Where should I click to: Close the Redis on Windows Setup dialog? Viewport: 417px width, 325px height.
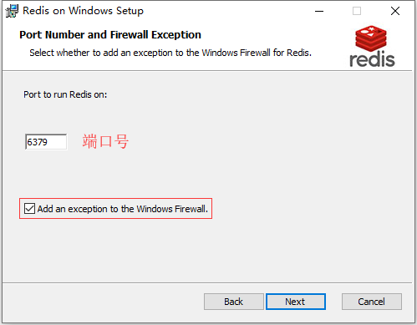click(395, 11)
